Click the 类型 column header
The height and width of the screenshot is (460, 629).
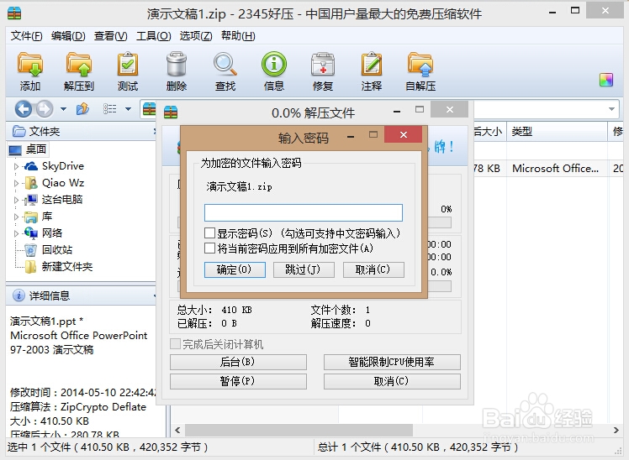(557, 131)
